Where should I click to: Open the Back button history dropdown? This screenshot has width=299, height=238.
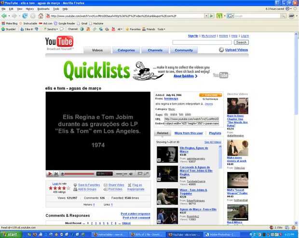click(9, 16)
